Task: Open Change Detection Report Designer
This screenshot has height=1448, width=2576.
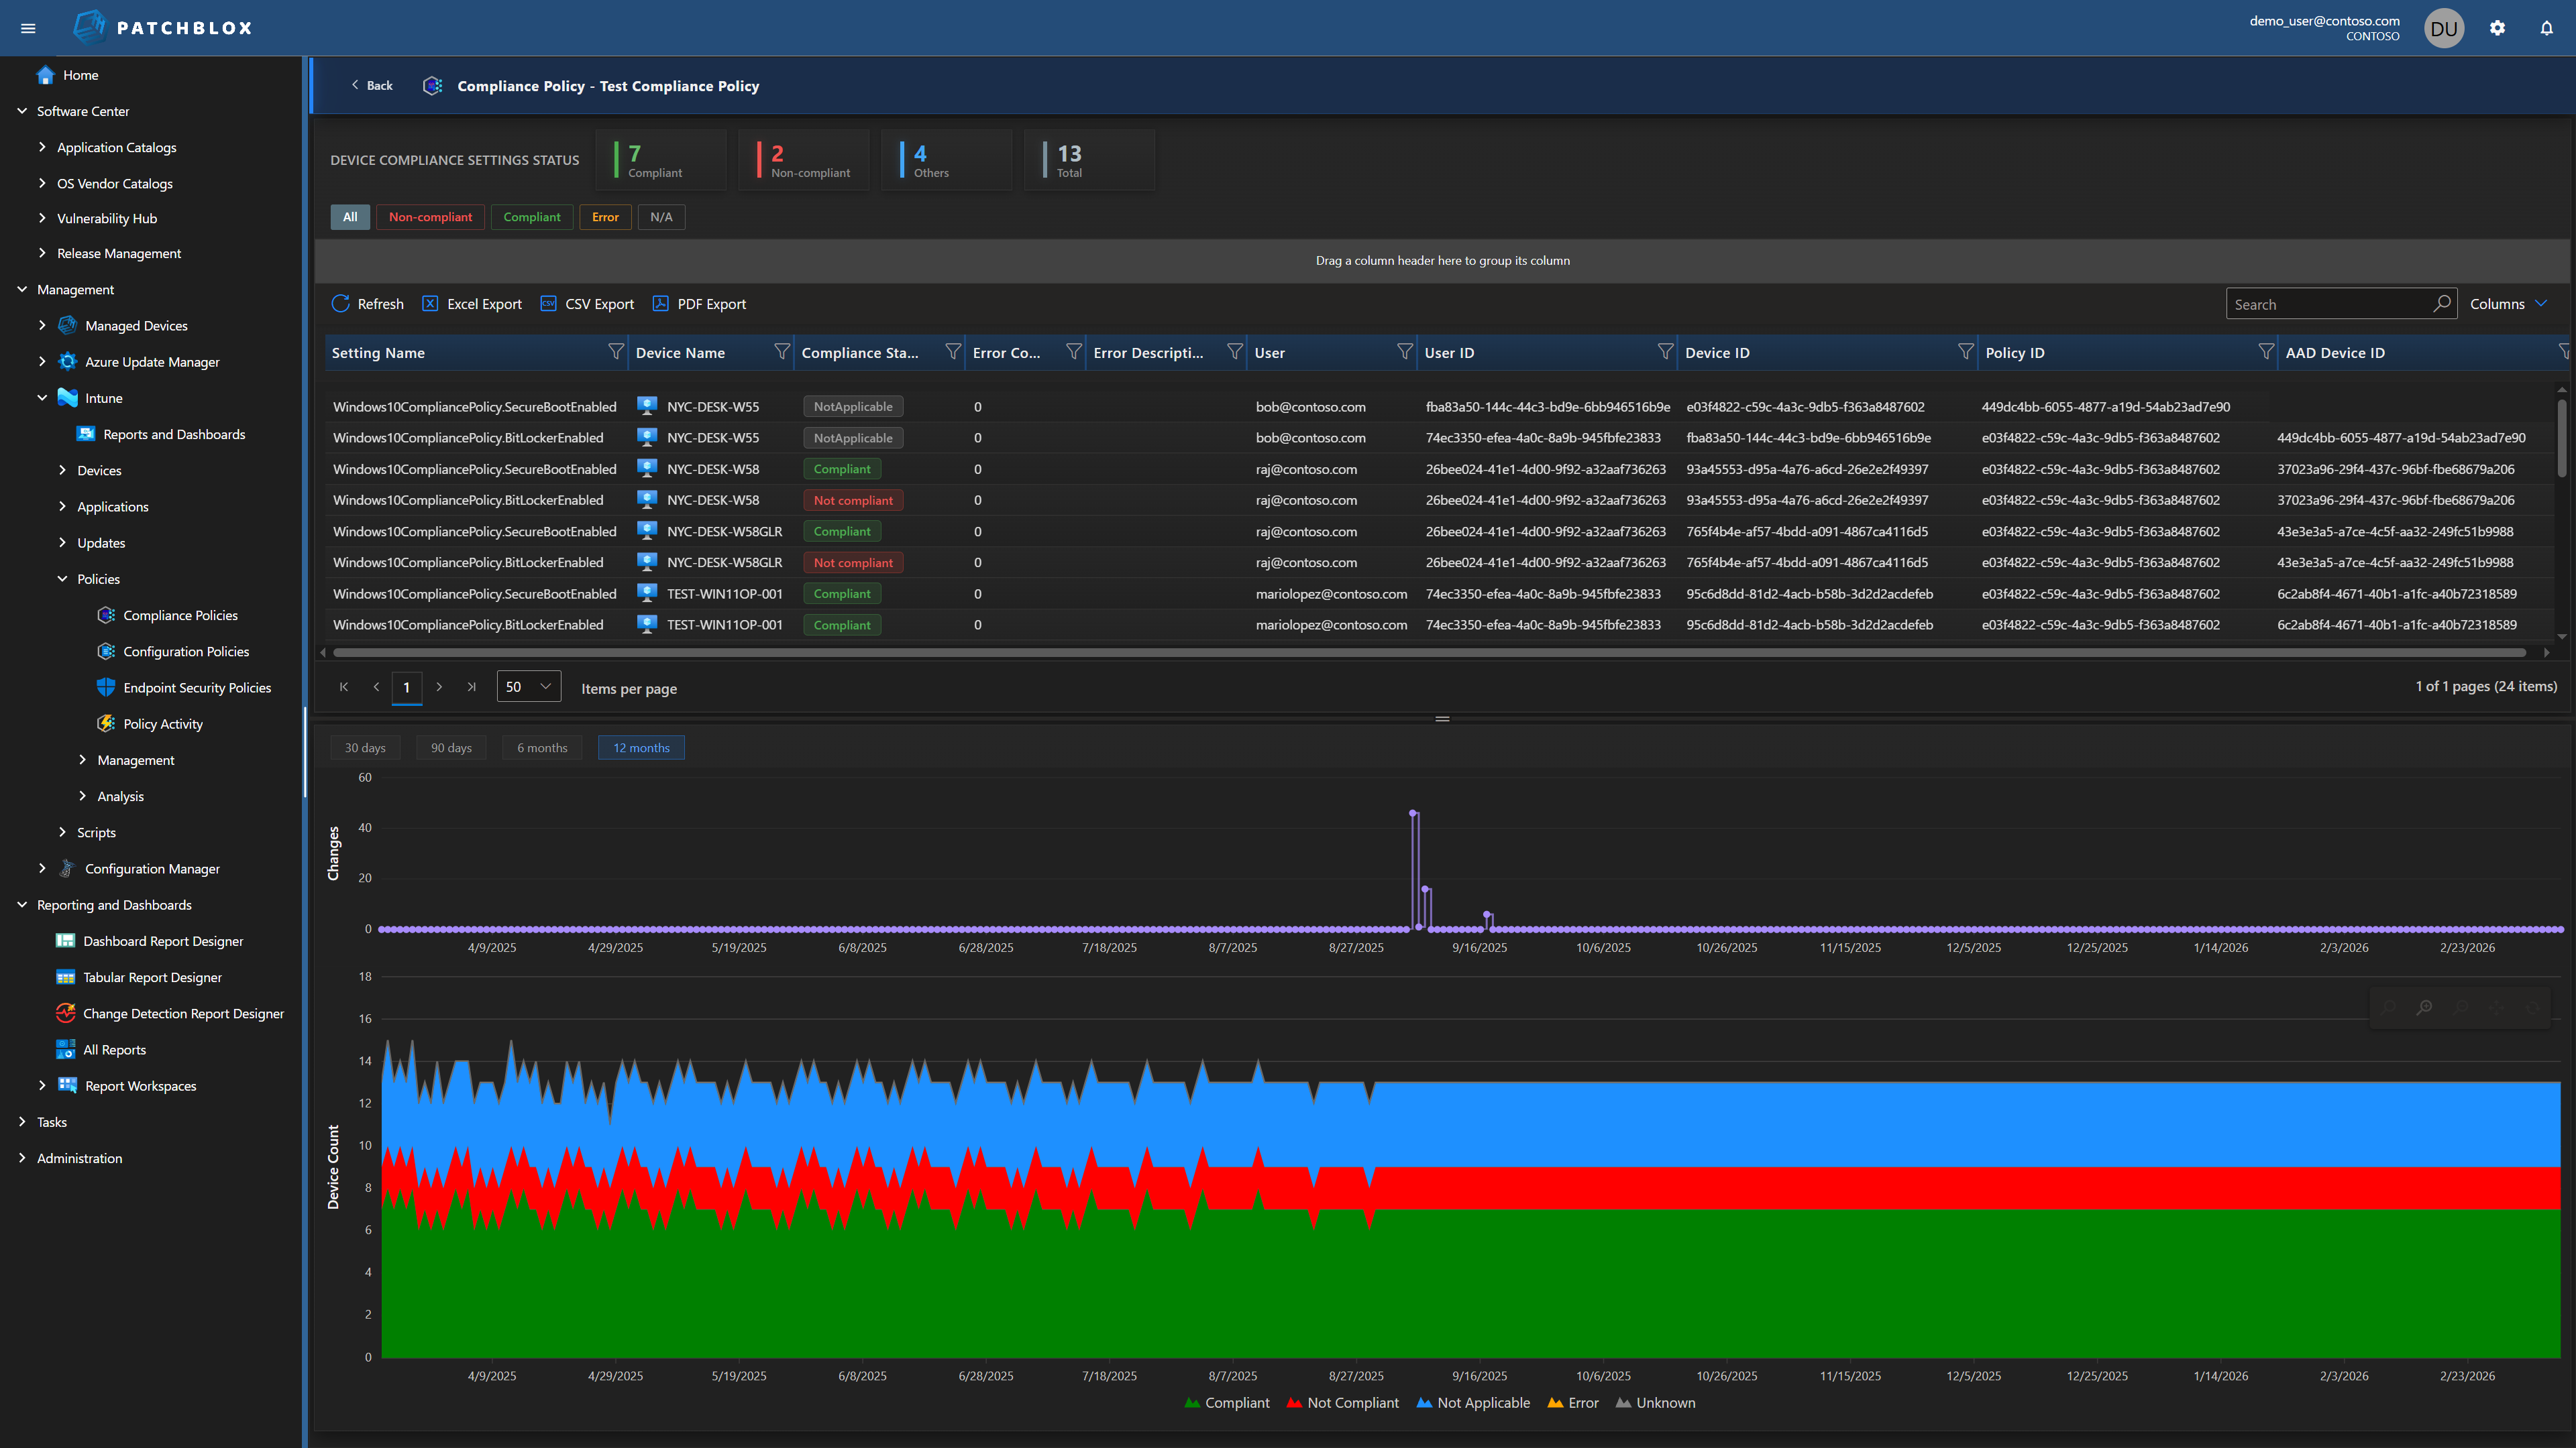Action: (183, 1014)
